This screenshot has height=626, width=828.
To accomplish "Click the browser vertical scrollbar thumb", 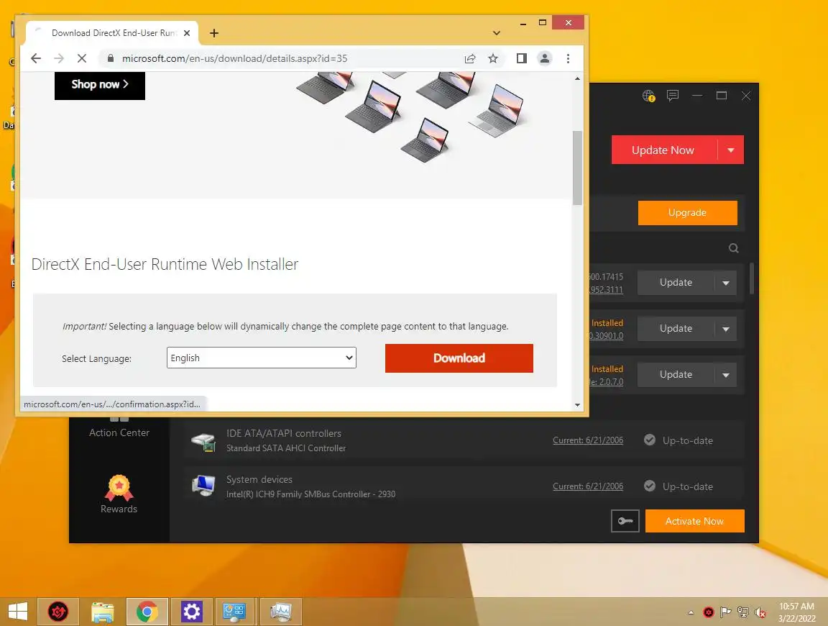I will tap(577, 168).
